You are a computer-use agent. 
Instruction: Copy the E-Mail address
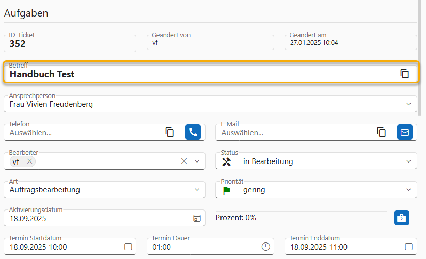382,132
